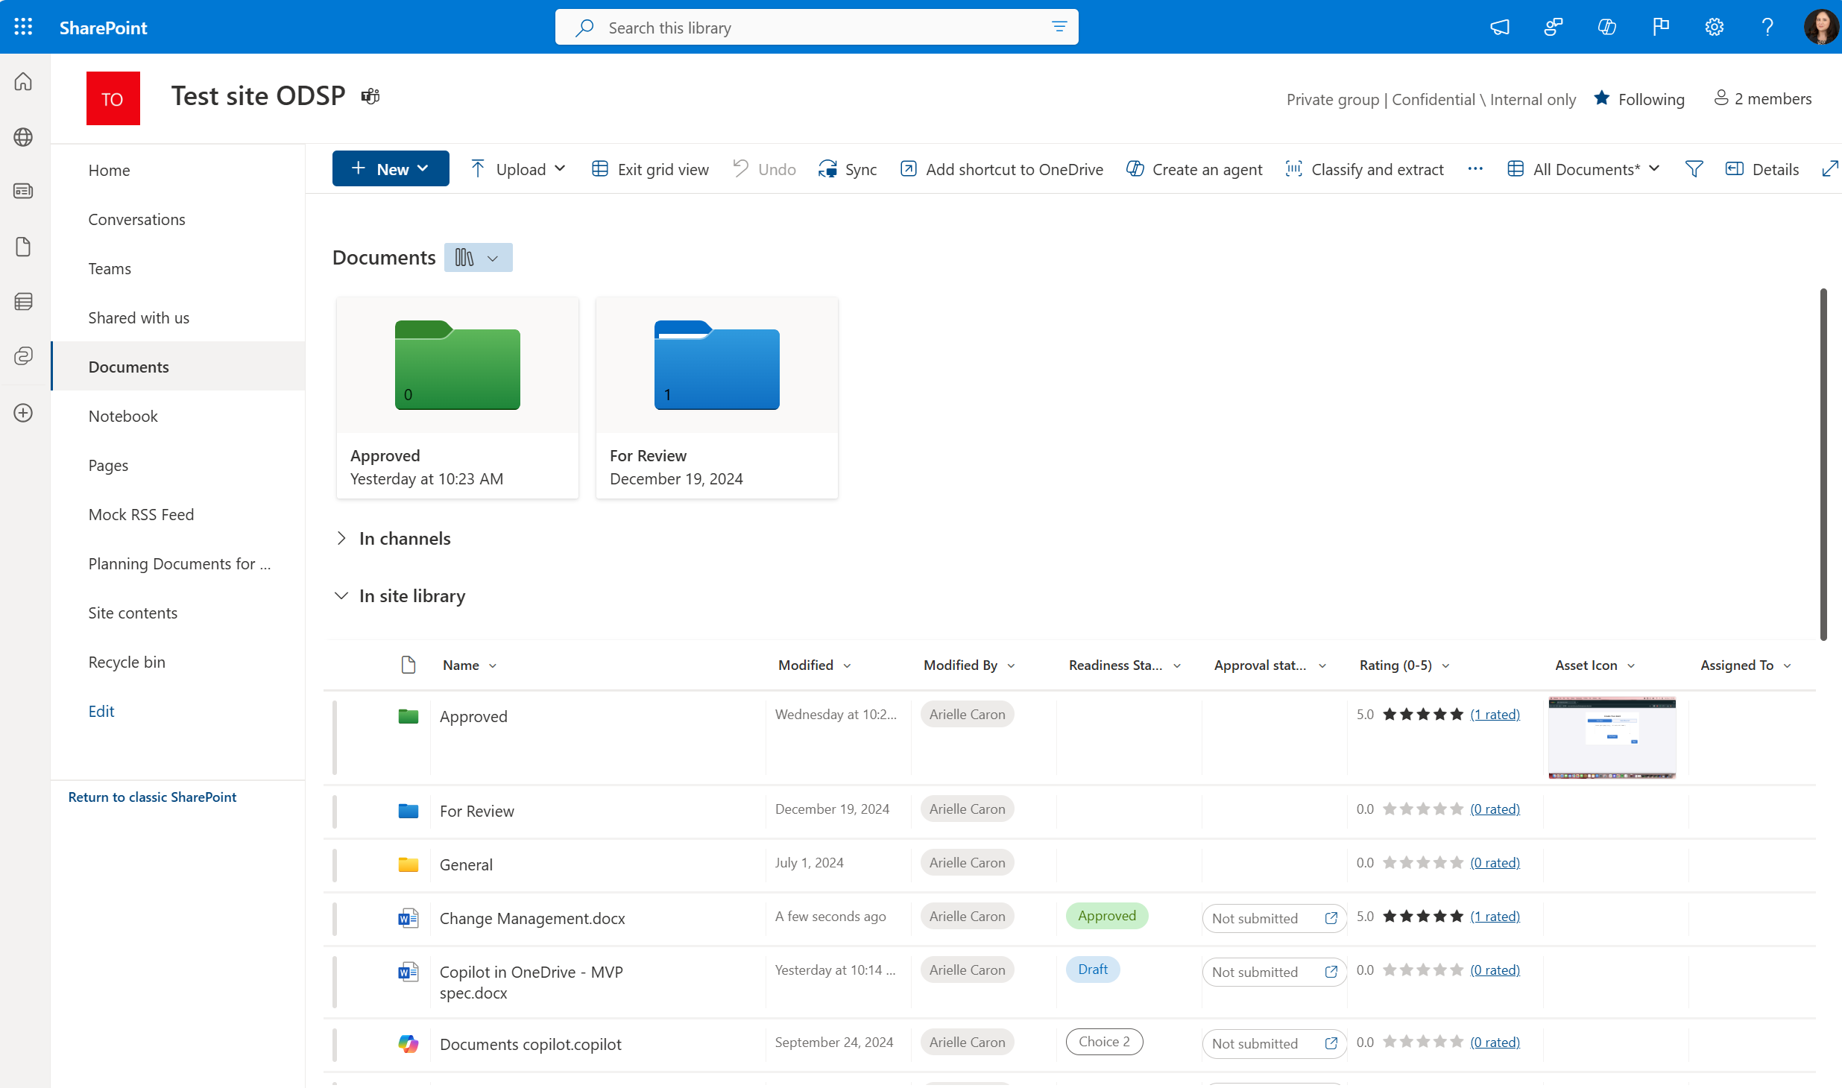The width and height of the screenshot is (1842, 1088).
Task: Toggle the Details pane
Action: click(x=1762, y=169)
